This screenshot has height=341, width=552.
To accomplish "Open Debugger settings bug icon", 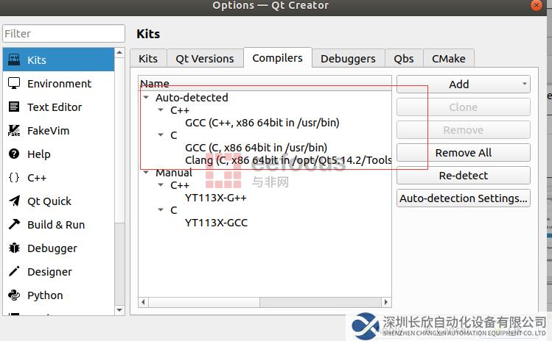I will 14,248.
